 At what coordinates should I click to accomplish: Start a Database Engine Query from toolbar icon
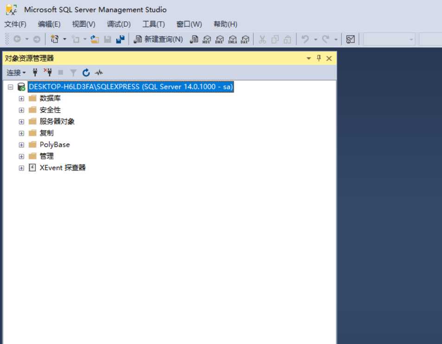tap(194, 39)
